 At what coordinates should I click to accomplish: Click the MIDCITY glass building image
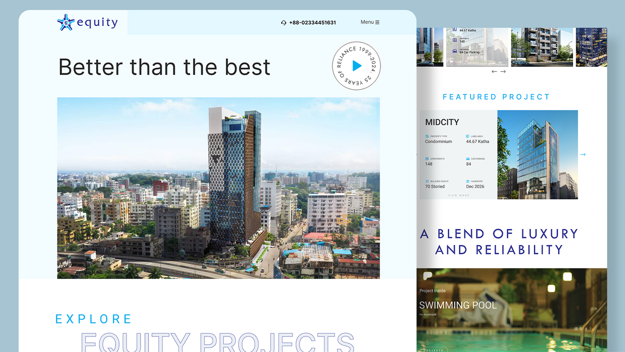pyautogui.click(x=537, y=155)
